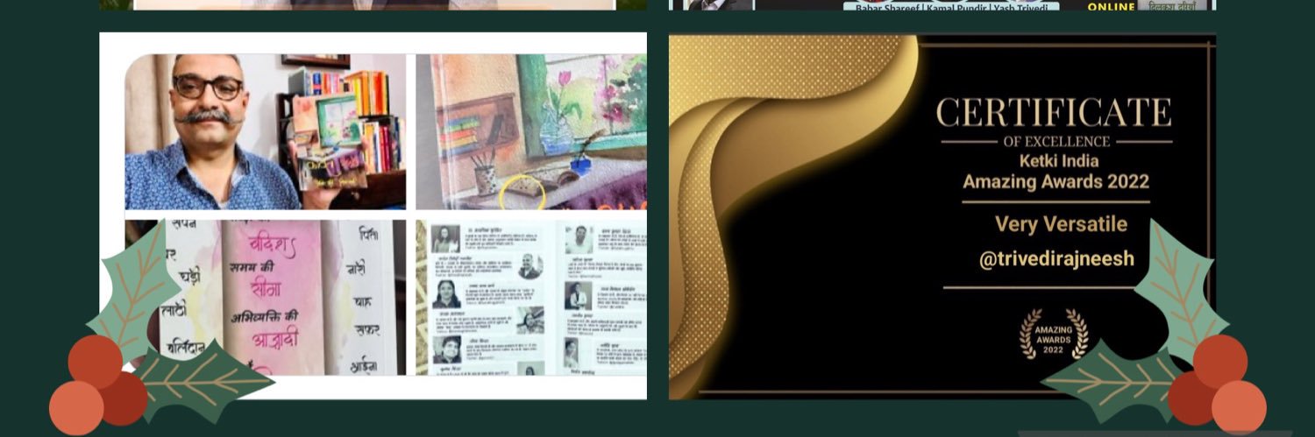
Task: Click the "Babar Shareef | Kamal Pundir | Yash Trivedi" names
Action: (953, 6)
